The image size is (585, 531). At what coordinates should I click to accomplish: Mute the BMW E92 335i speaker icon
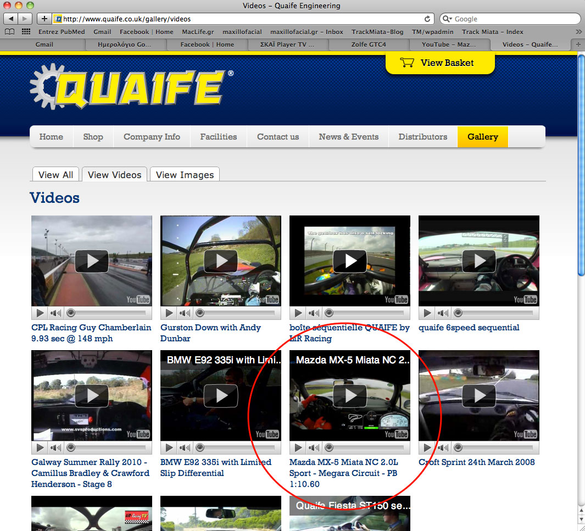click(x=185, y=447)
